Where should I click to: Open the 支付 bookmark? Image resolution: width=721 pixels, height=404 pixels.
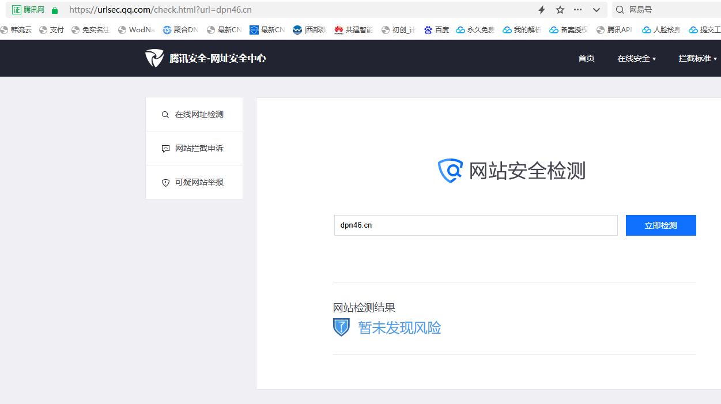(51, 30)
